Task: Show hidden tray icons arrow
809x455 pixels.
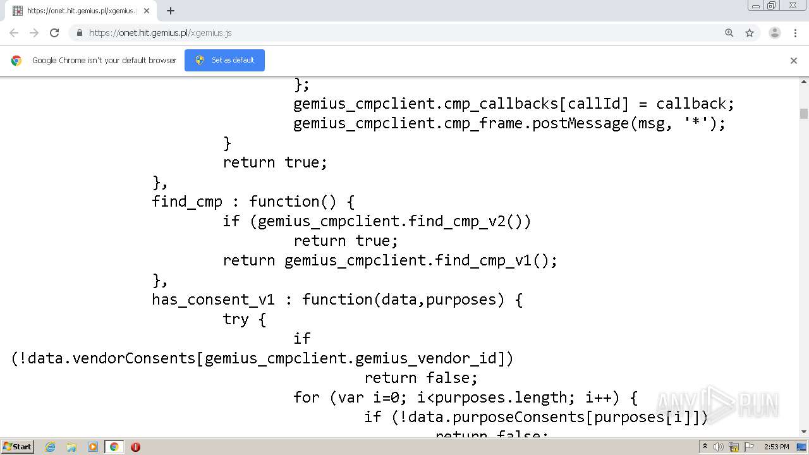Action: (705, 447)
